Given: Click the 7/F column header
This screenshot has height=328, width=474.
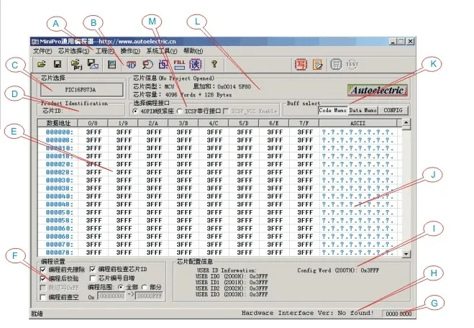Looking at the screenshot, I should [x=304, y=123].
